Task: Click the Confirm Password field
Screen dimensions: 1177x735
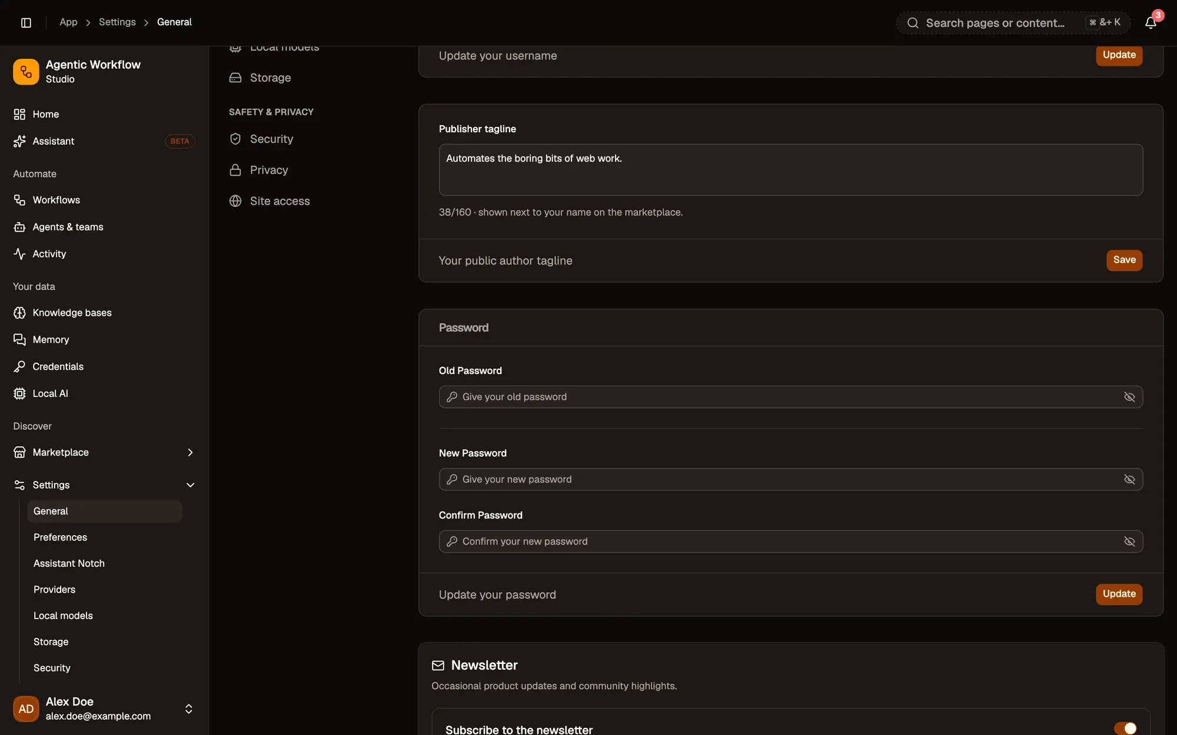Action: 791,542
